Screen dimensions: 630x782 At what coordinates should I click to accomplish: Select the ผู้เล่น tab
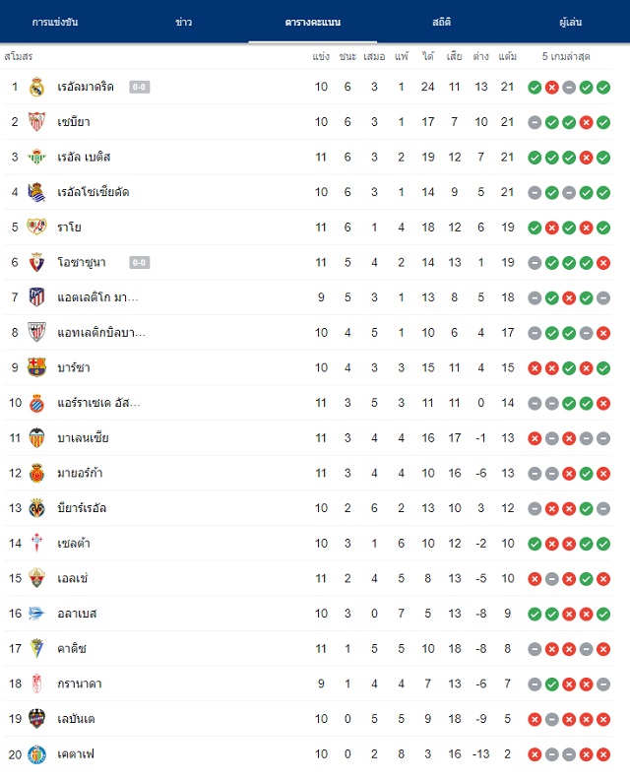[571, 22]
